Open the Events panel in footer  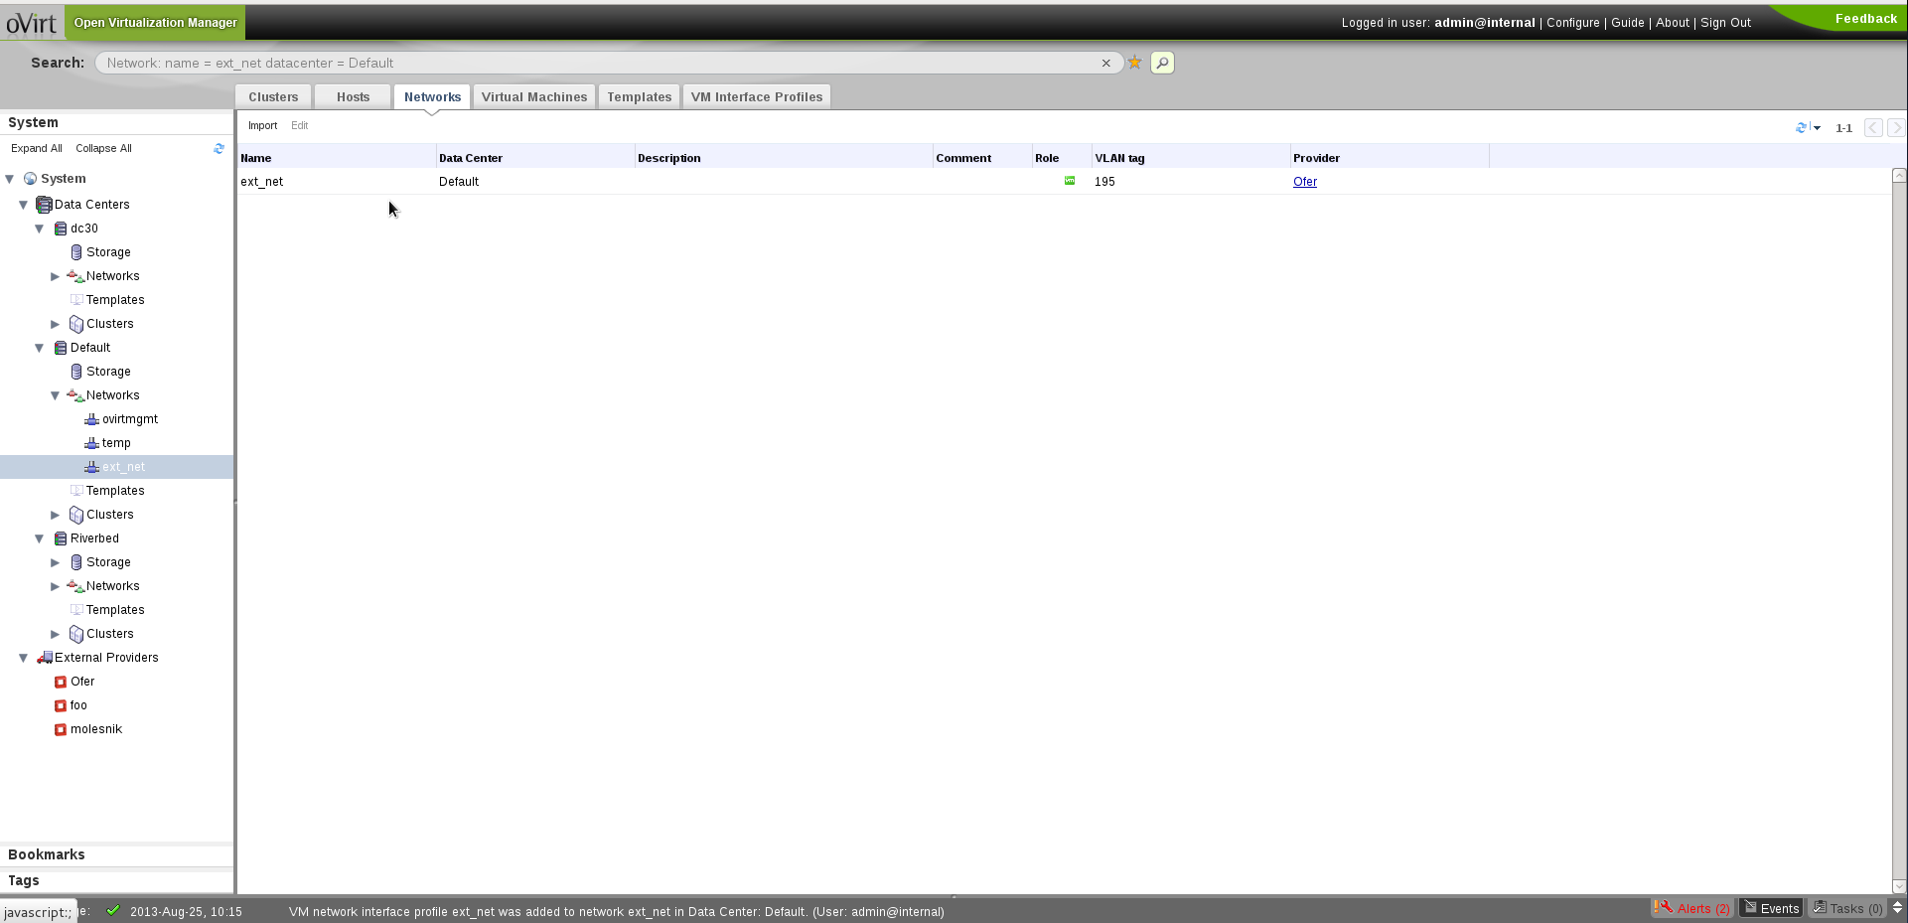pos(1772,908)
